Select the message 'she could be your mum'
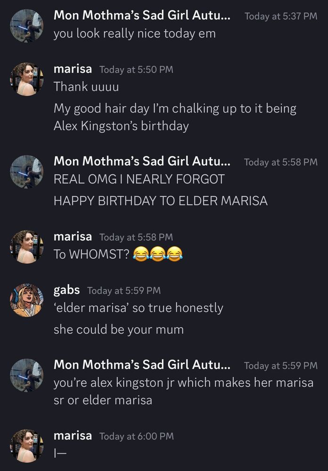This screenshot has width=328, height=471. pyautogui.click(x=118, y=330)
